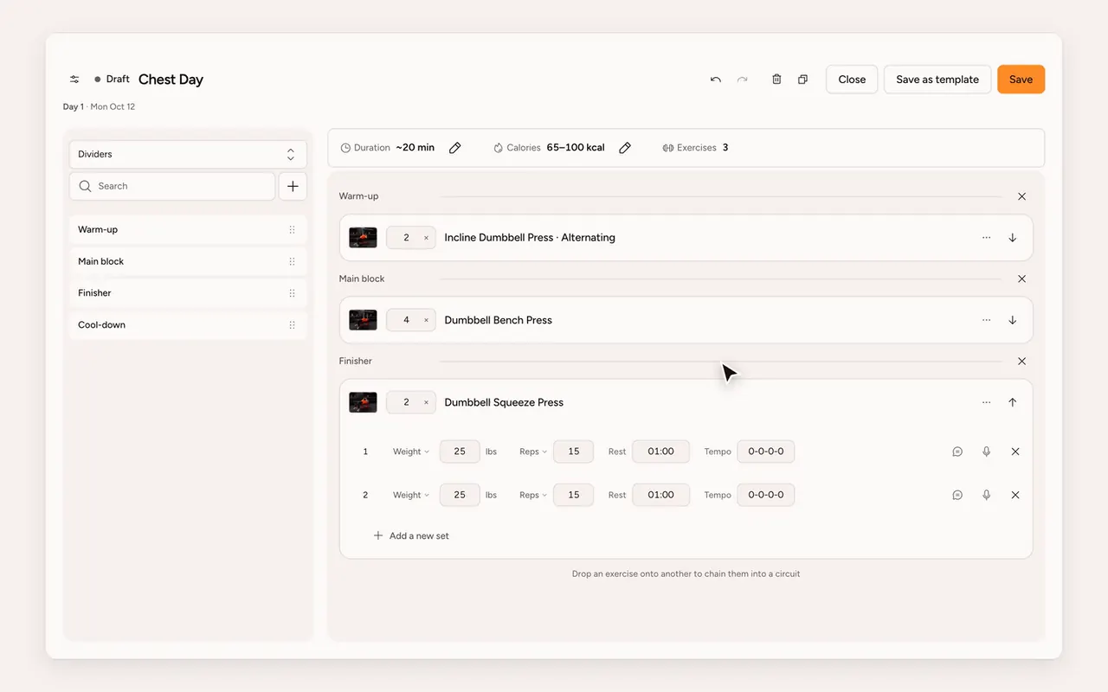The width and height of the screenshot is (1108, 692).
Task: Expand Dumbbell Bench Press sets
Action: tap(1013, 320)
